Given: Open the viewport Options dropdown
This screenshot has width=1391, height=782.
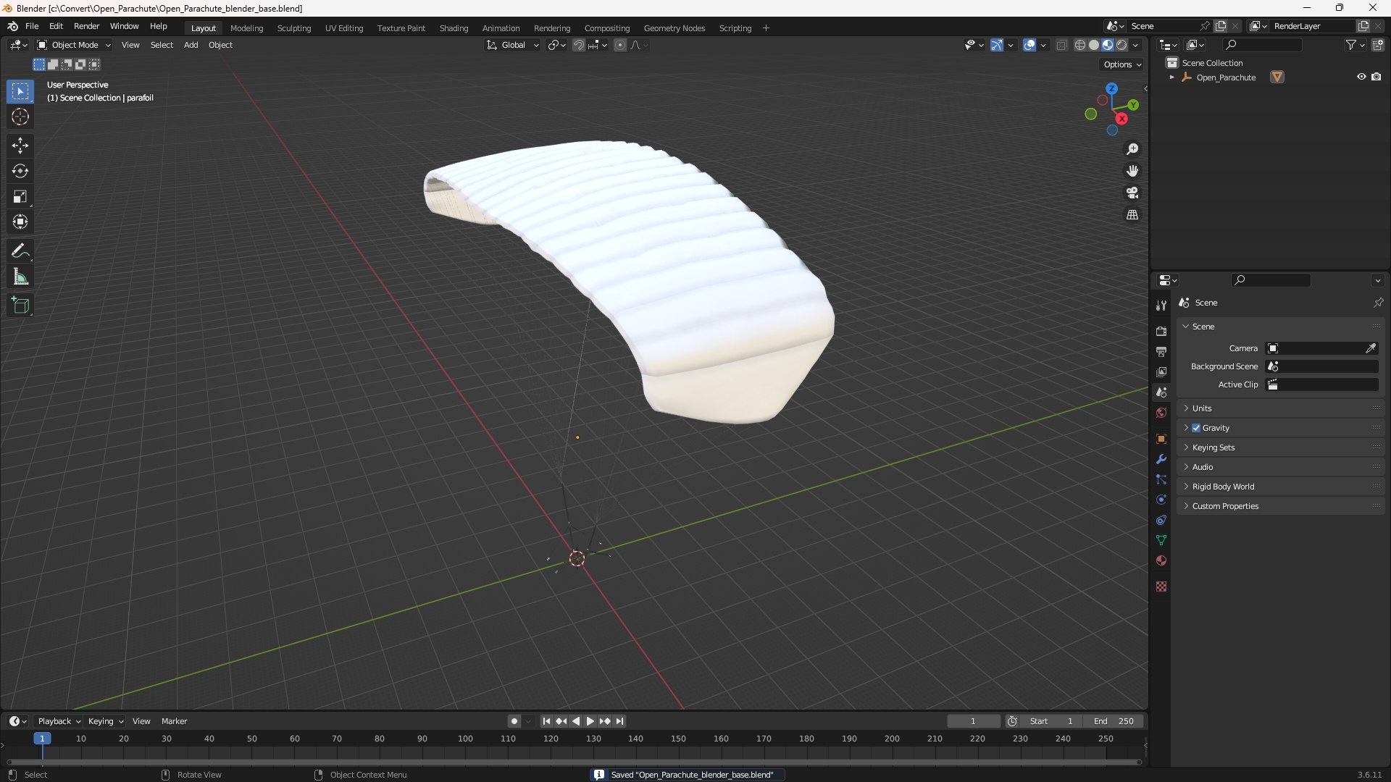Looking at the screenshot, I should (1122, 64).
